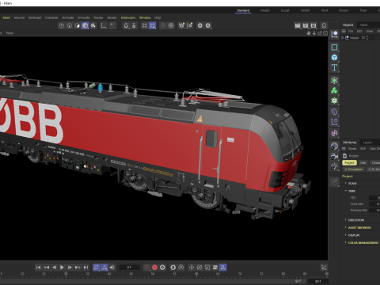This screenshot has width=380, height=285.
Task: Add a Cube primitive object
Action: coord(334,57)
